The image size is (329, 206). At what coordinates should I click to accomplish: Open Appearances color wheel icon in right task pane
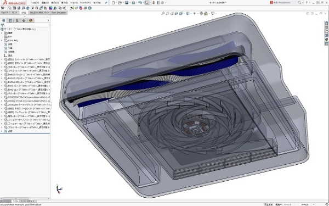[x=326, y=40]
